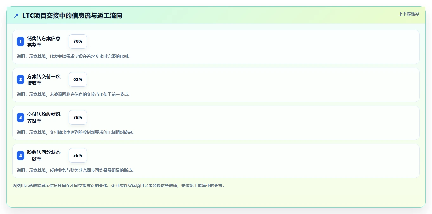Click the 70% value chip
432x214 pixels.
click(x=78, y=41)
